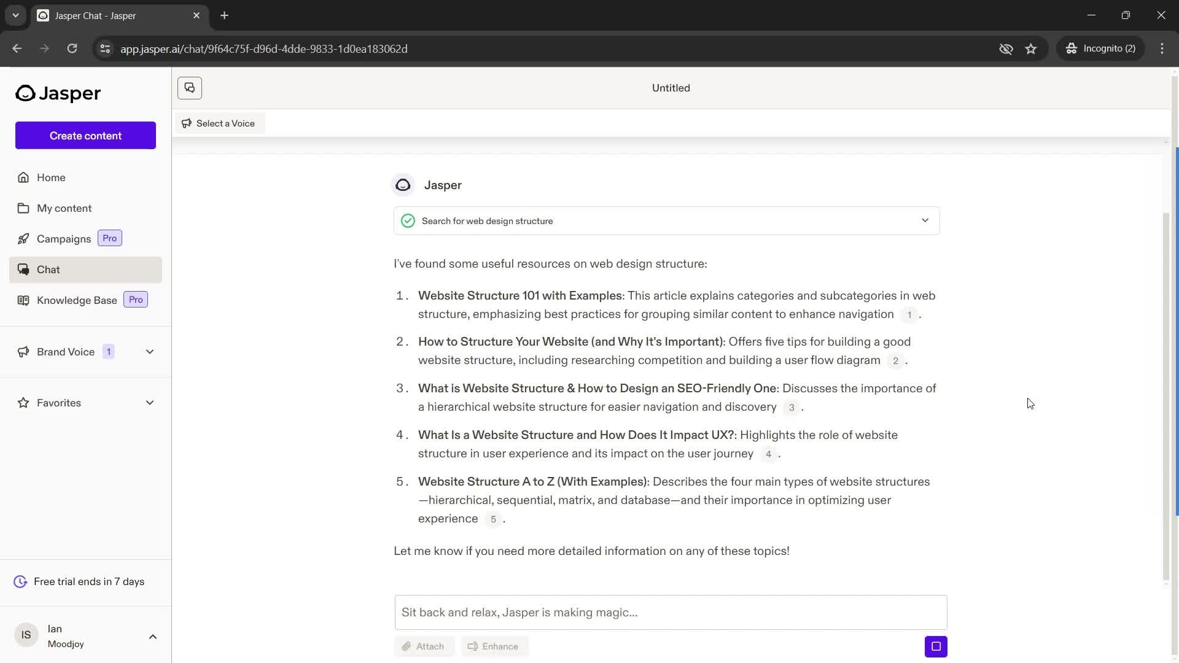The height and width of the screenshot is (663, 1179).
Task: Open the new chat icon button
Action: pos(190,88)
